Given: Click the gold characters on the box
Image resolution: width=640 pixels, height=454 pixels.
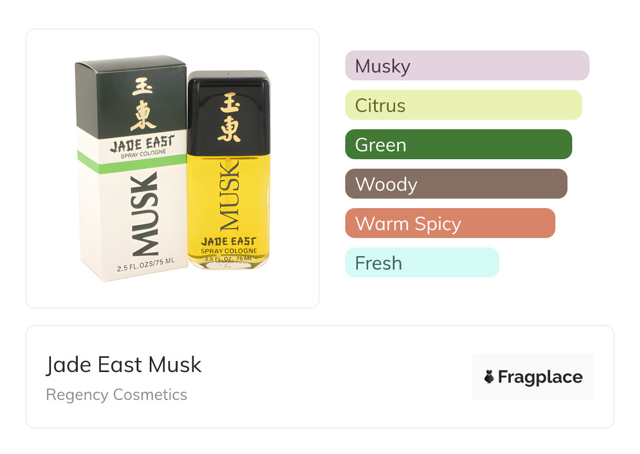Looking at the screenshot, I should [143, 104].
